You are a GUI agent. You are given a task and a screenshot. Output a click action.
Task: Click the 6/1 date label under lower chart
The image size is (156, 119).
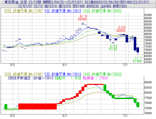(x=65, y=116)
